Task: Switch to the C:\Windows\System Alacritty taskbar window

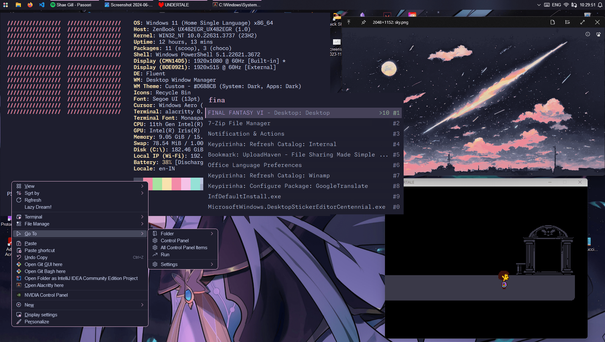Action: (237, 5)
